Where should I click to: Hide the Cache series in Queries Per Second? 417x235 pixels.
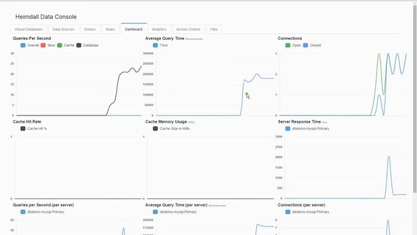pyautogui.click(x=66, y=45)
